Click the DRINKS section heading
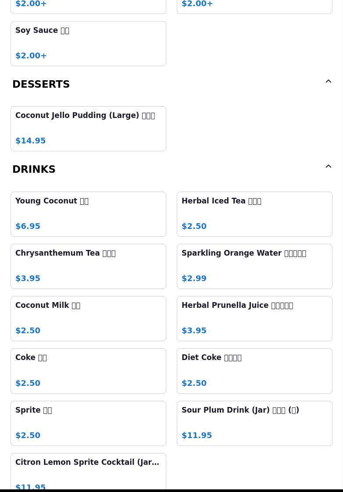This screenshot has width=343, height=492. coord(34,169)
